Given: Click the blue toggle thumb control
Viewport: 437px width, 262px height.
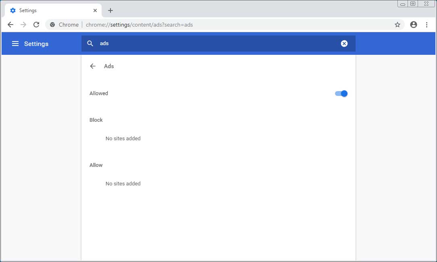Looking at the screenshot, I should tap(344, 93).
